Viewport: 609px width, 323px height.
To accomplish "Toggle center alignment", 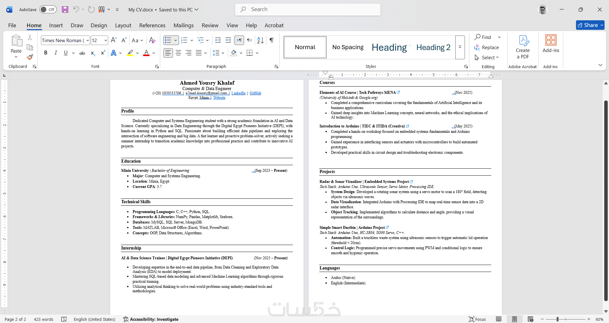I will tap(178, 53).
